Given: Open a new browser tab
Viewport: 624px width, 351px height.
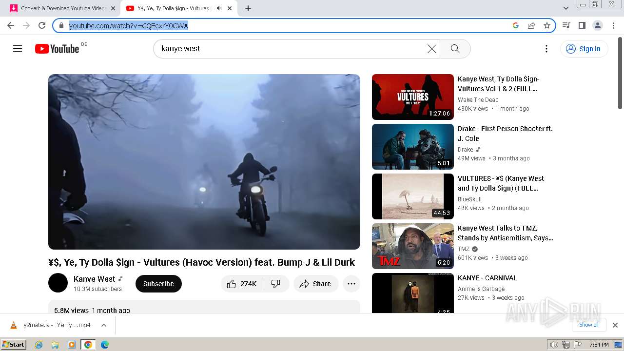Looking at the screenshot, I should pyautogui.click(x=248, y=8).
